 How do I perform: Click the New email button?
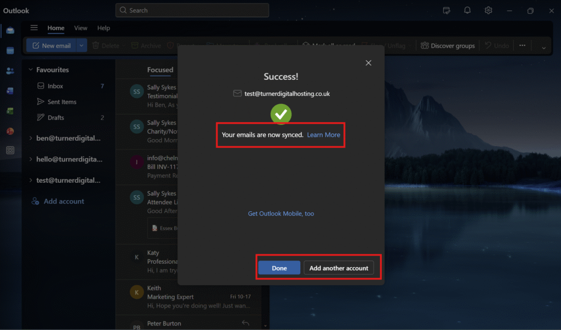point(51,46)
